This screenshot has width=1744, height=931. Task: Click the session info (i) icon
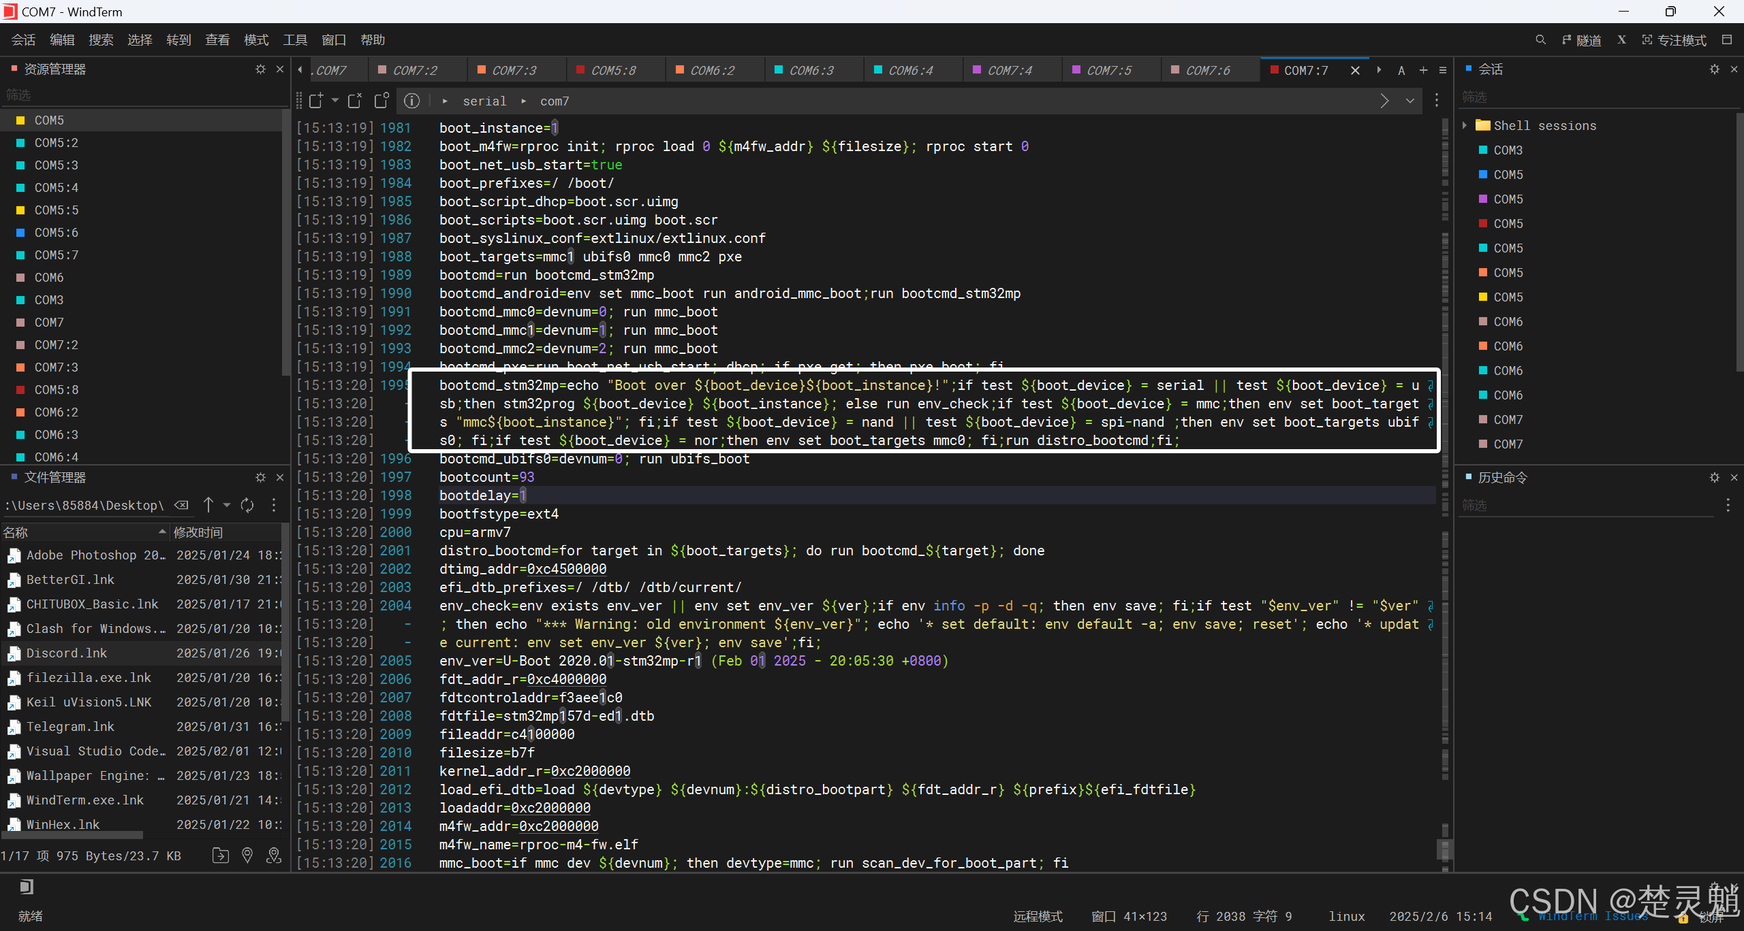coord(411,101)
